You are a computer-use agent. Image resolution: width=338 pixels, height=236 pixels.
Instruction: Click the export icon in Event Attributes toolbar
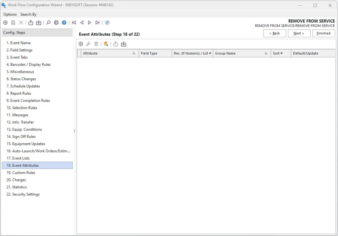click(x=116, y=44)
